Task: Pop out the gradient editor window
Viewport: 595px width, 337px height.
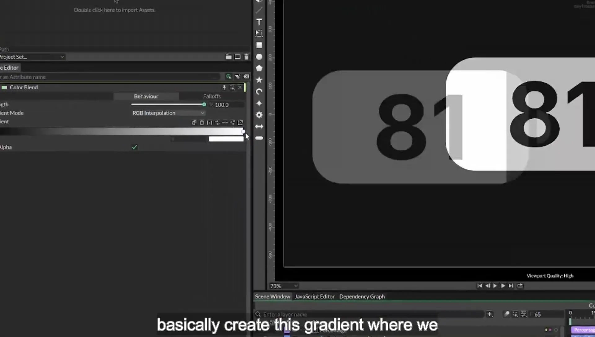Action: 240,123
